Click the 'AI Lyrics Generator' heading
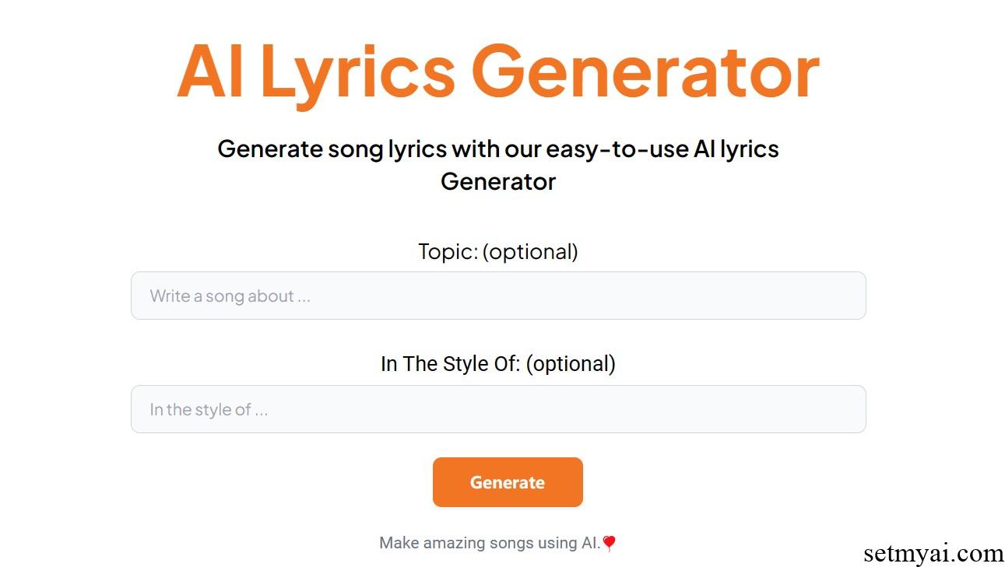 click(498, 72)
